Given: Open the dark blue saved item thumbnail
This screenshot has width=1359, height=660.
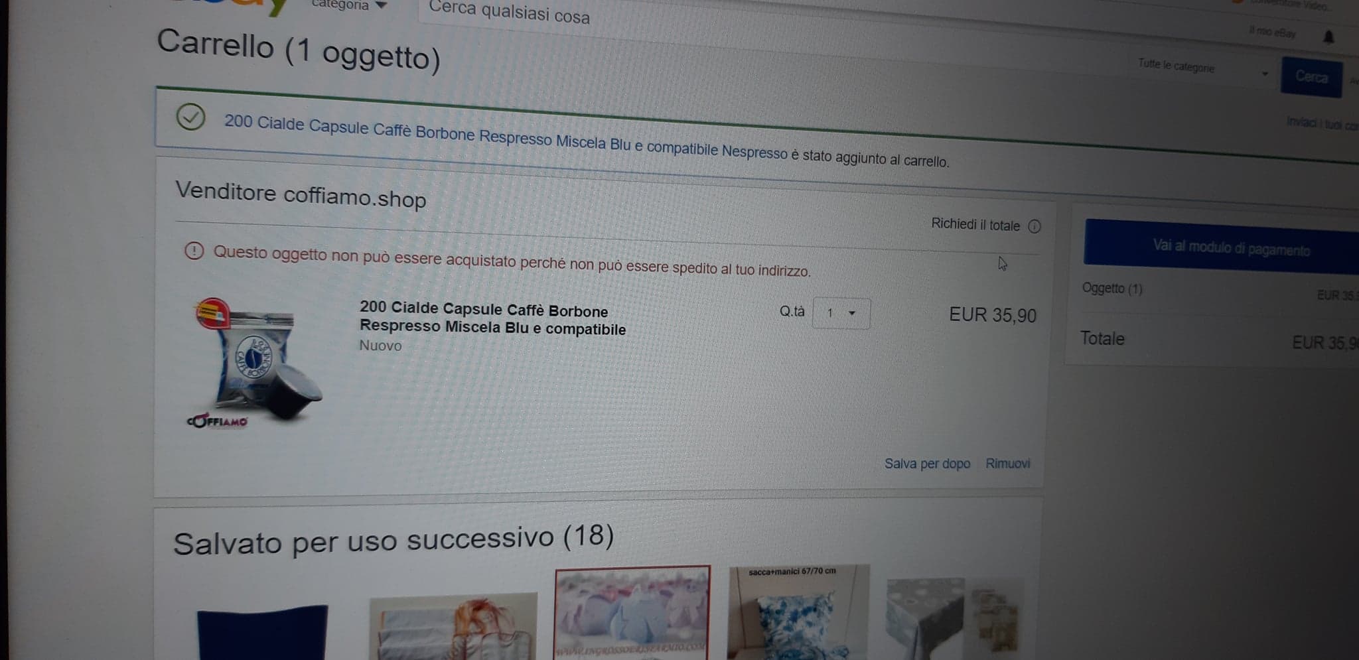Looking at the screenshot, I should point(262,632).
